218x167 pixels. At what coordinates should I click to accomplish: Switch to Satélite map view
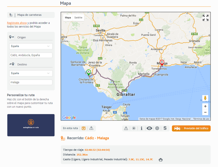click(x=78, y=18)
